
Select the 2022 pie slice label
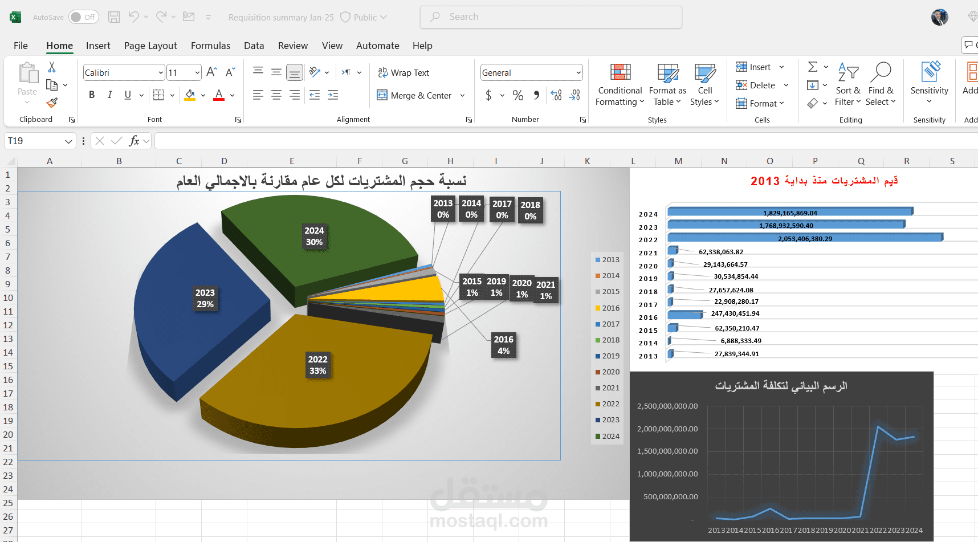(x=317, y=365)
